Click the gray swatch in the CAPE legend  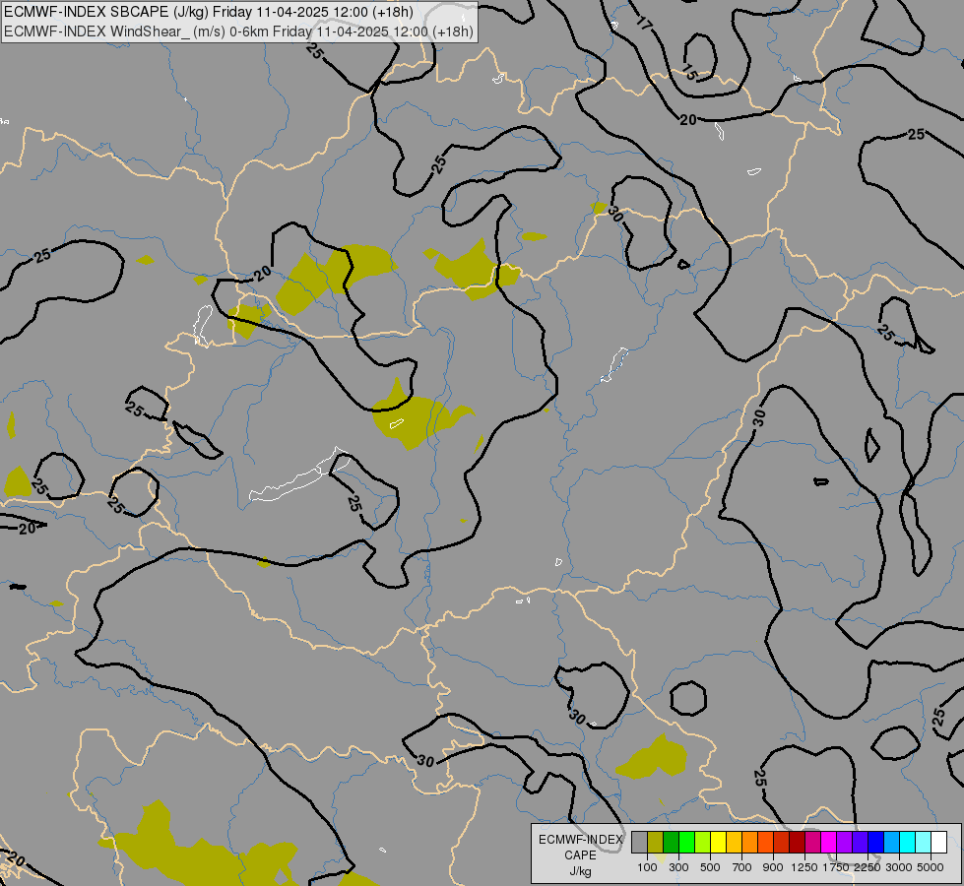[639, 843]
